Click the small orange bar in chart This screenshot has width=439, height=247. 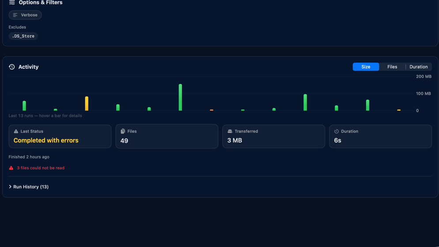tap(212, 110)
